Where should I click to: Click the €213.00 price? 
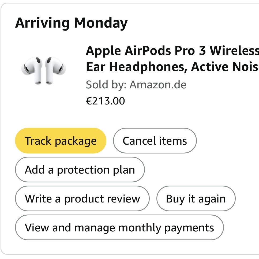[x=105, y=101]
